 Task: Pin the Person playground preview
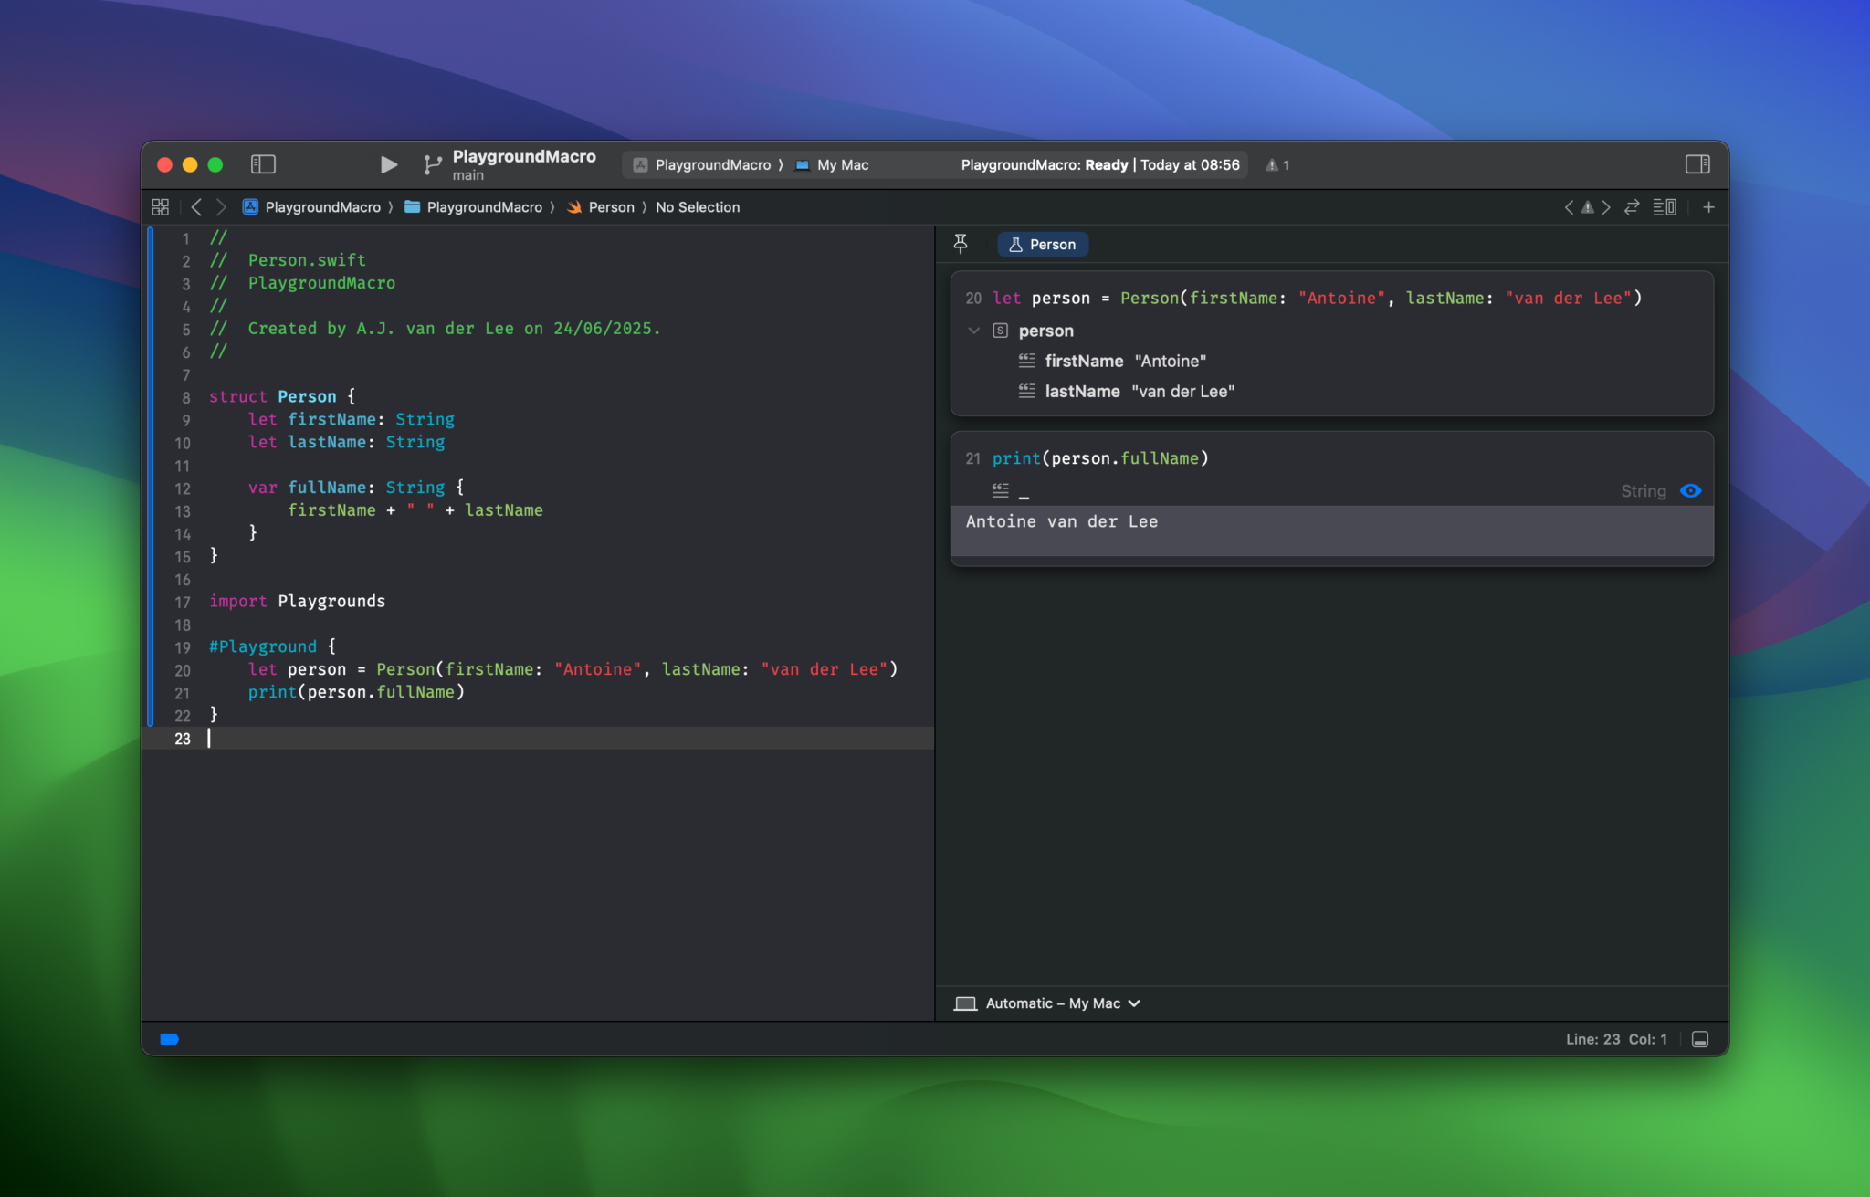pyautogui.click(x=961, y=244)
